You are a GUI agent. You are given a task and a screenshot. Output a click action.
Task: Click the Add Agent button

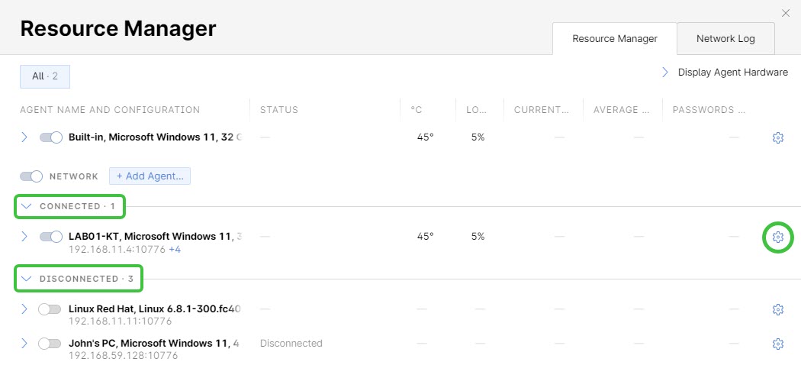(150, 176)
